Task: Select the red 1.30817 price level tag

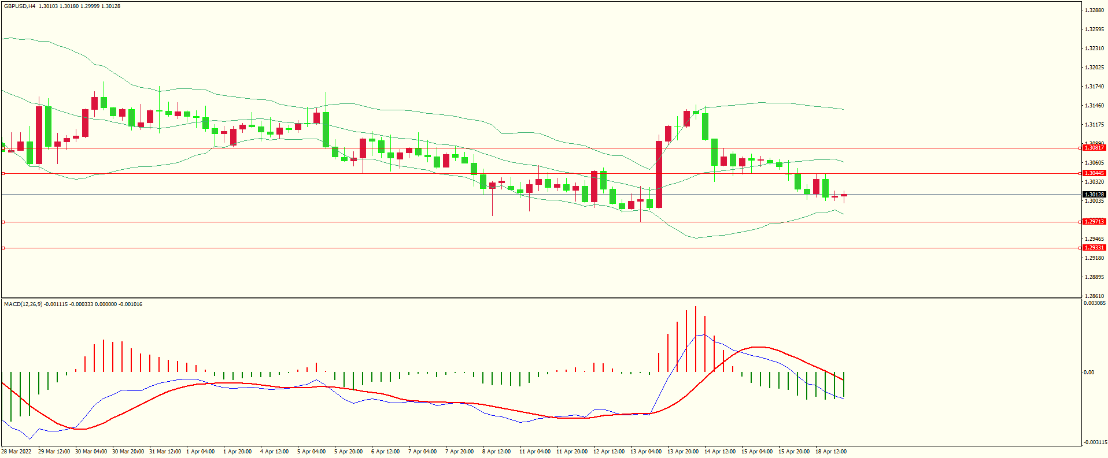Action: click(x=1094, y=148)
